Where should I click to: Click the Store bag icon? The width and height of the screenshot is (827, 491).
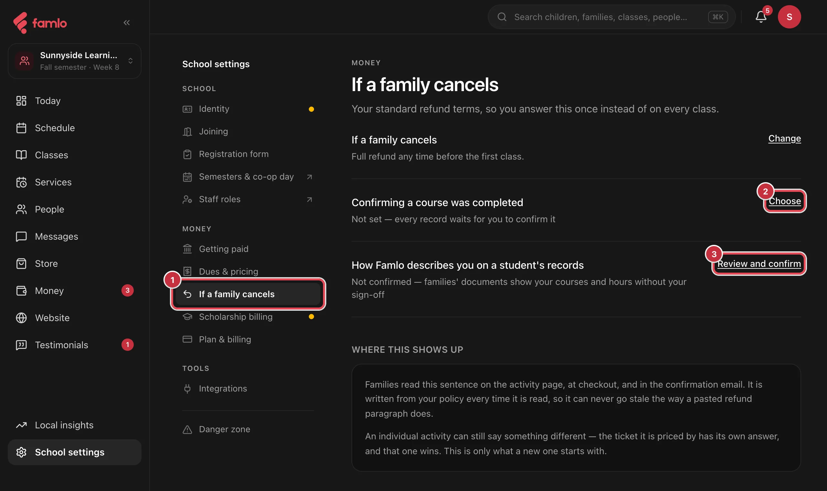(21, 263)
